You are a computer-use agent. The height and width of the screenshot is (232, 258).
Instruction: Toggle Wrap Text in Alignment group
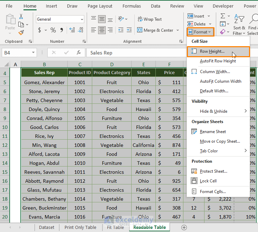pyautogui.click(x=150, y=19)
